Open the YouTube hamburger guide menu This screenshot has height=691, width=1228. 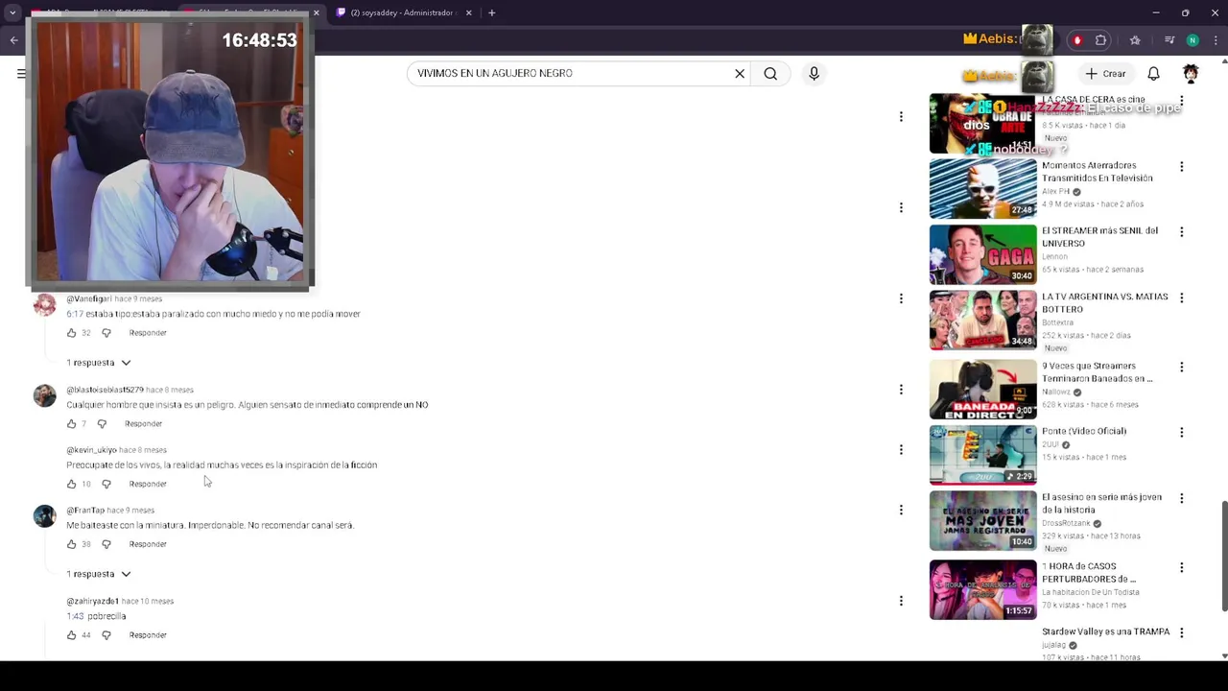coord(21,74)
